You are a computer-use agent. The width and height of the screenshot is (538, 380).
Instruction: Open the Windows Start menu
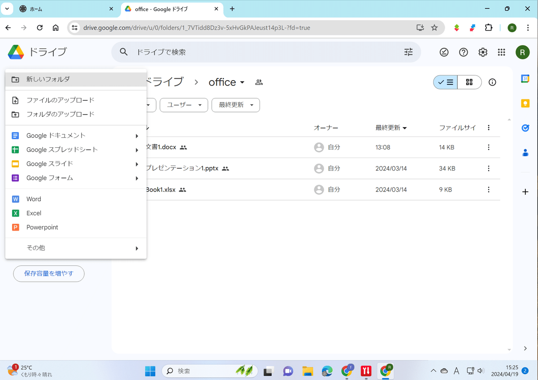(x=150, y=371)
